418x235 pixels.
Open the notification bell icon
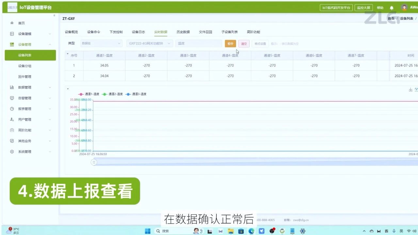click(x=391, y=7)
